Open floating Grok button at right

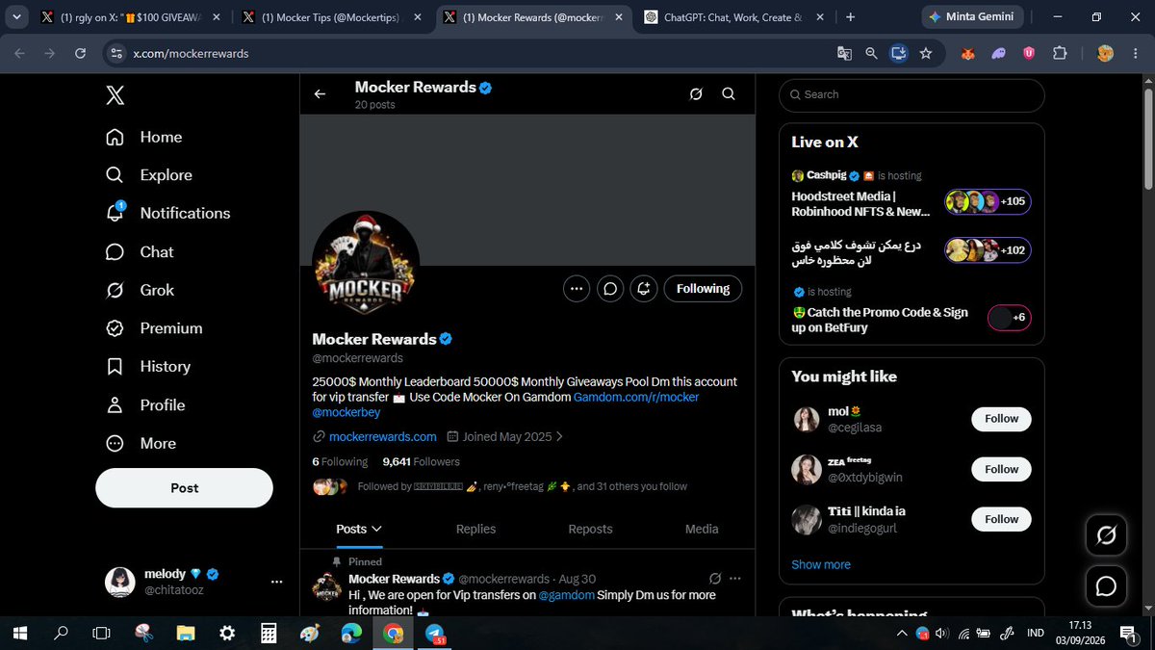click(1106, 534)
